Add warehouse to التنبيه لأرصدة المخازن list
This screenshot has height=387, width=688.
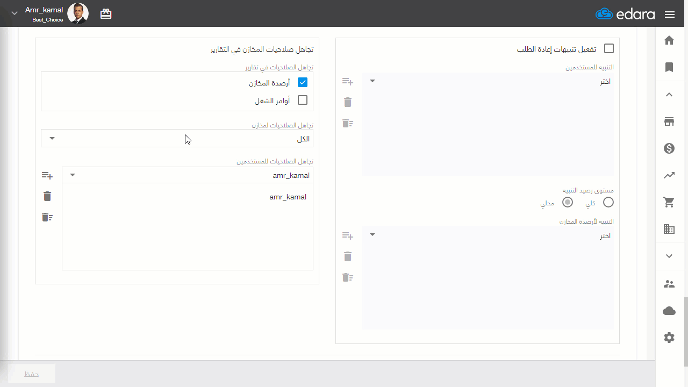tap(348, 236)
